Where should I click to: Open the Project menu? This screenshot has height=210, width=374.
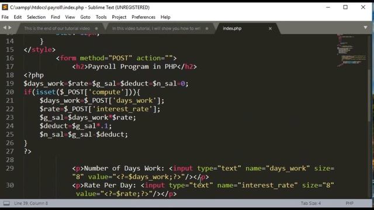coord(119,17)
